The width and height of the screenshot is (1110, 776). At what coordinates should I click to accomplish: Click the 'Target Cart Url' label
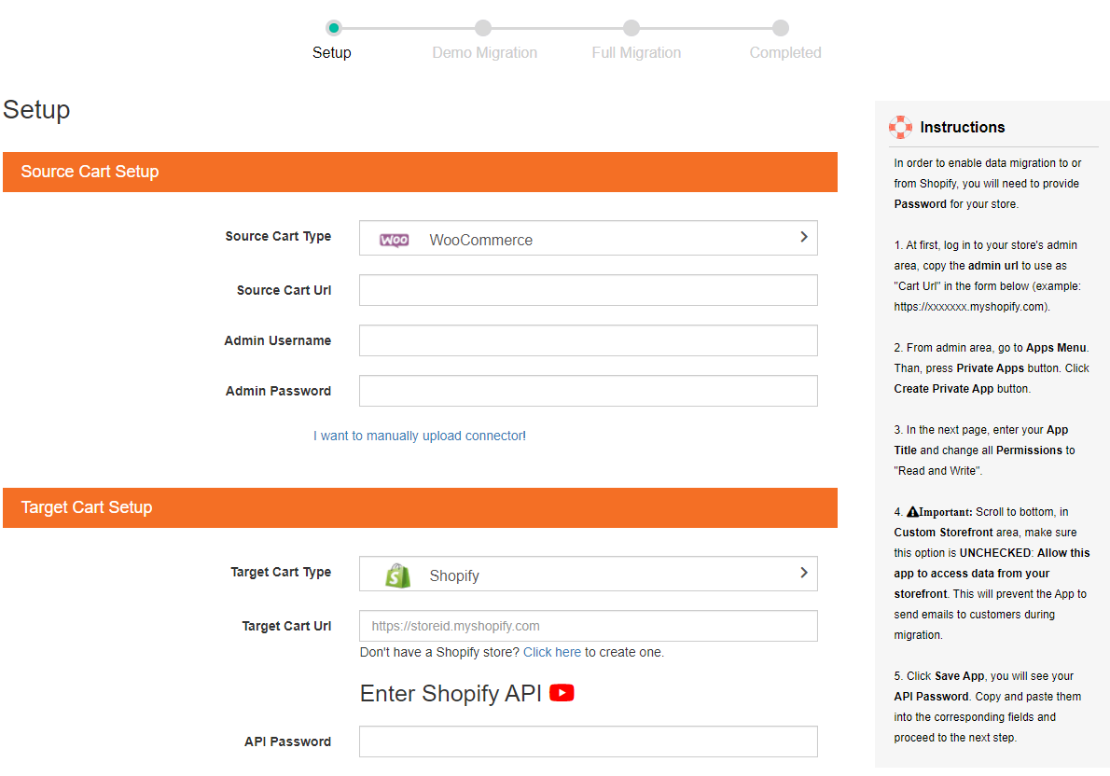tap(286, 626)
